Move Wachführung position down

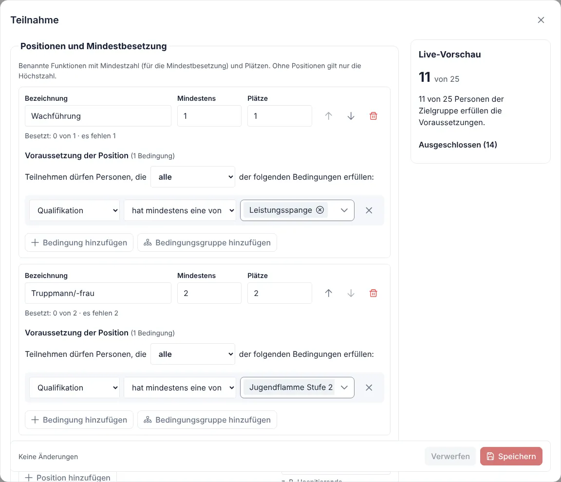point(351,116)
